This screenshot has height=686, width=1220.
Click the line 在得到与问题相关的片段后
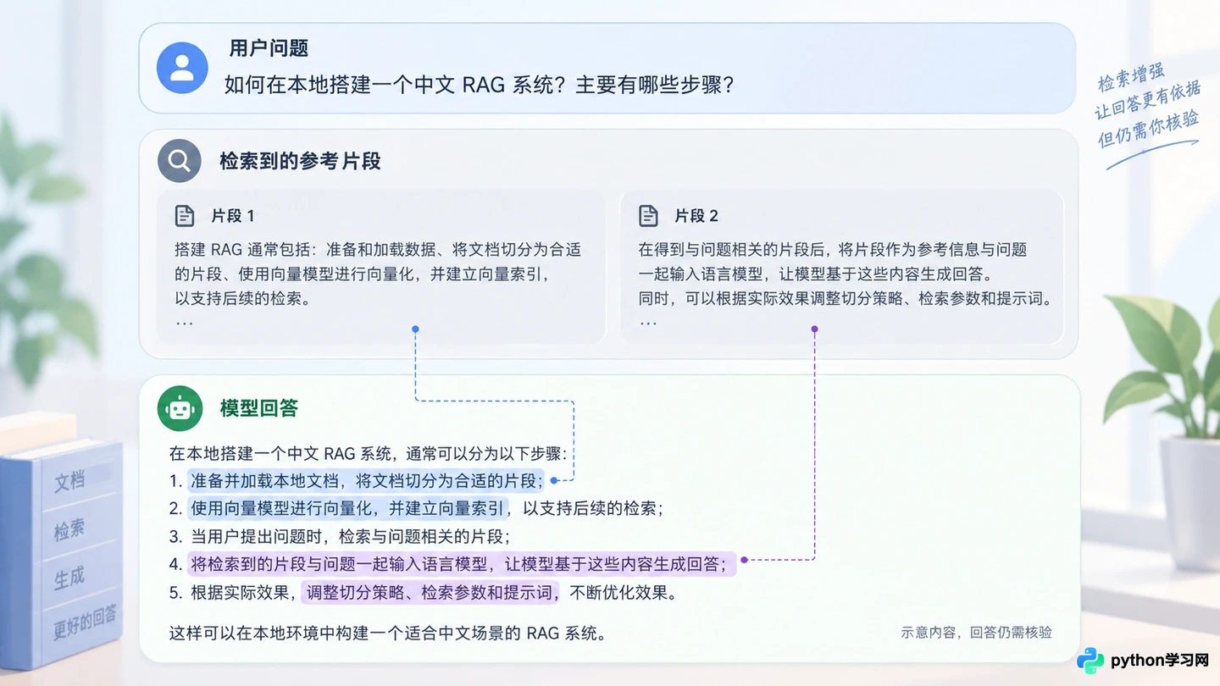(x=833, y=250)
